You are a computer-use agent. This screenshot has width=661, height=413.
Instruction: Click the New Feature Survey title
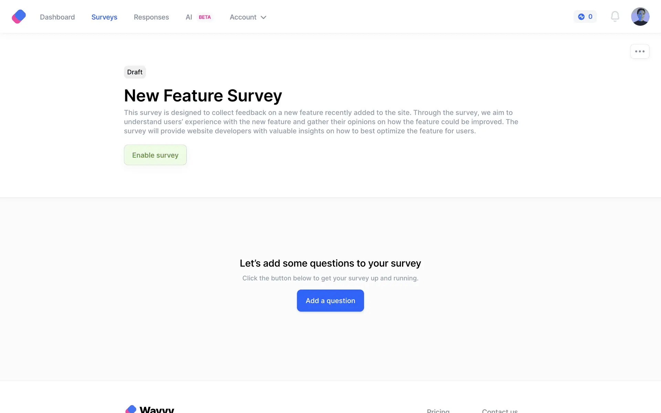[203, 95]
